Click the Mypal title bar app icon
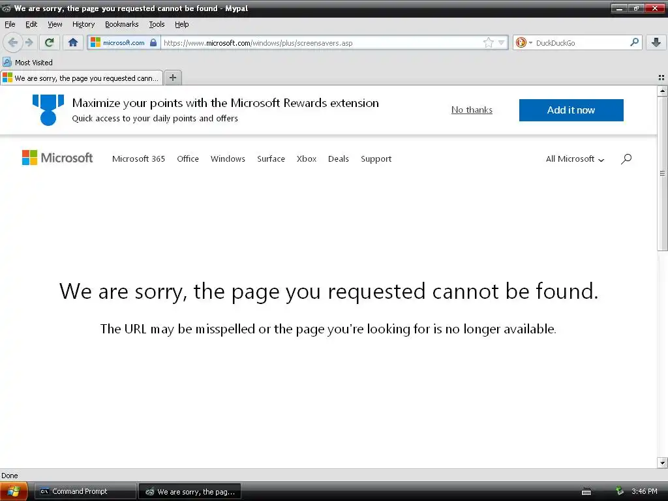Screen dimensions: 668x501 7,8
